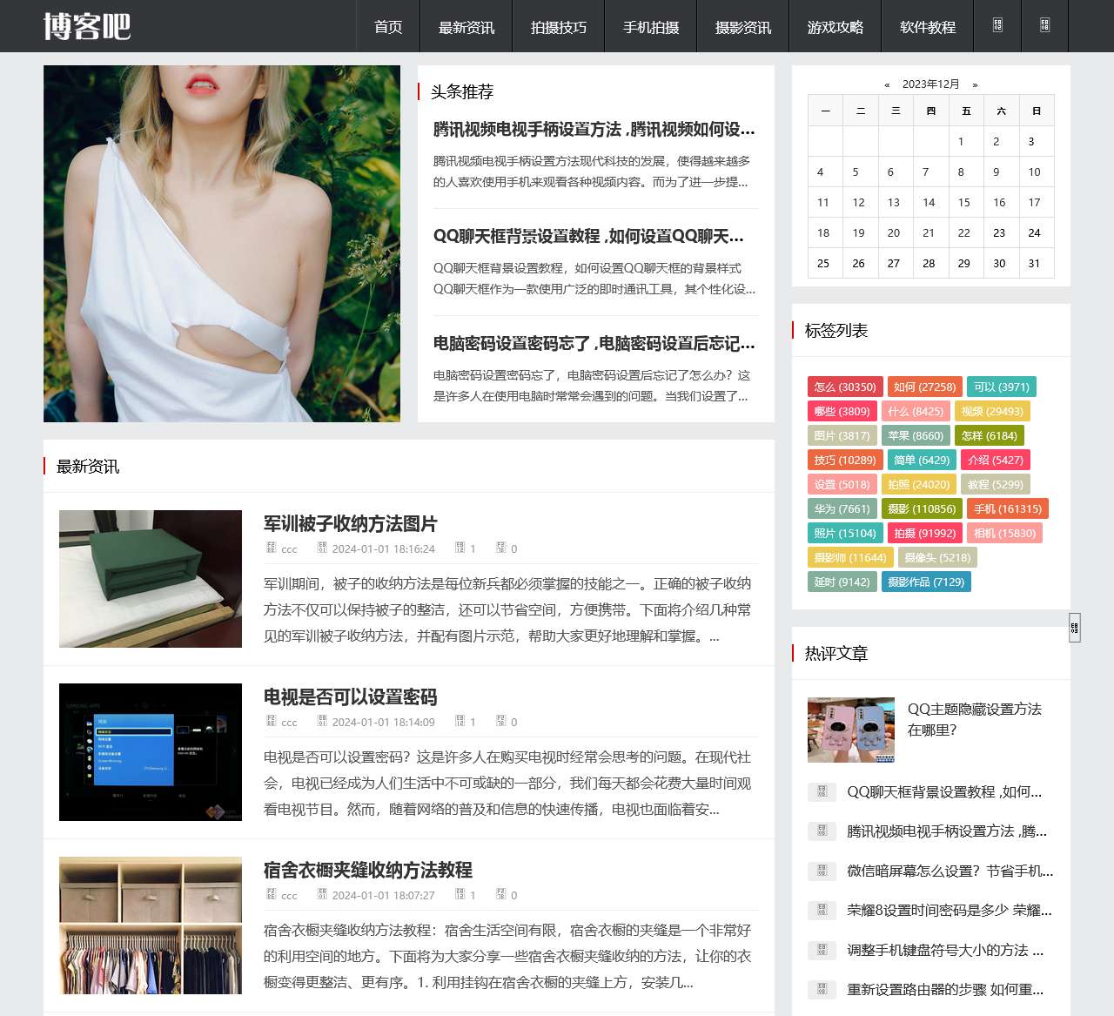
Task: Open the headline QQ聊天框背景设置教程 in 头条推荐
Action: [x=588, y=236]
